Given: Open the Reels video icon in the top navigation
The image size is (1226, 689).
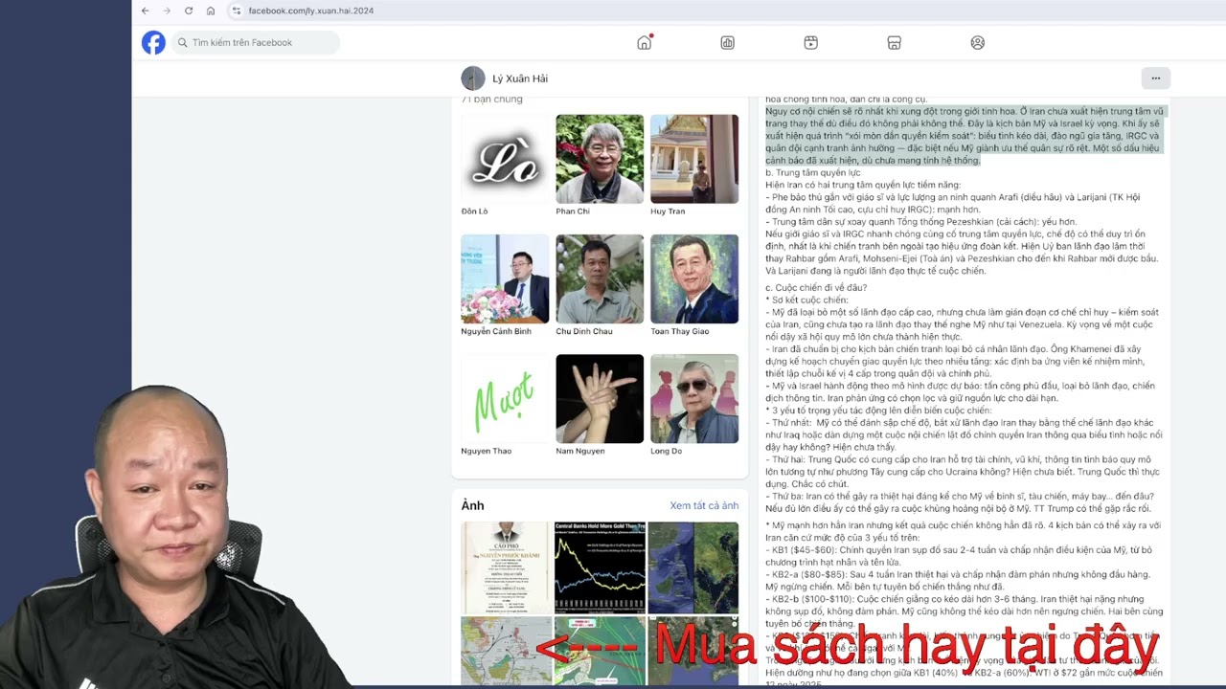Looking at the screenshot, I should click(810, 42).
